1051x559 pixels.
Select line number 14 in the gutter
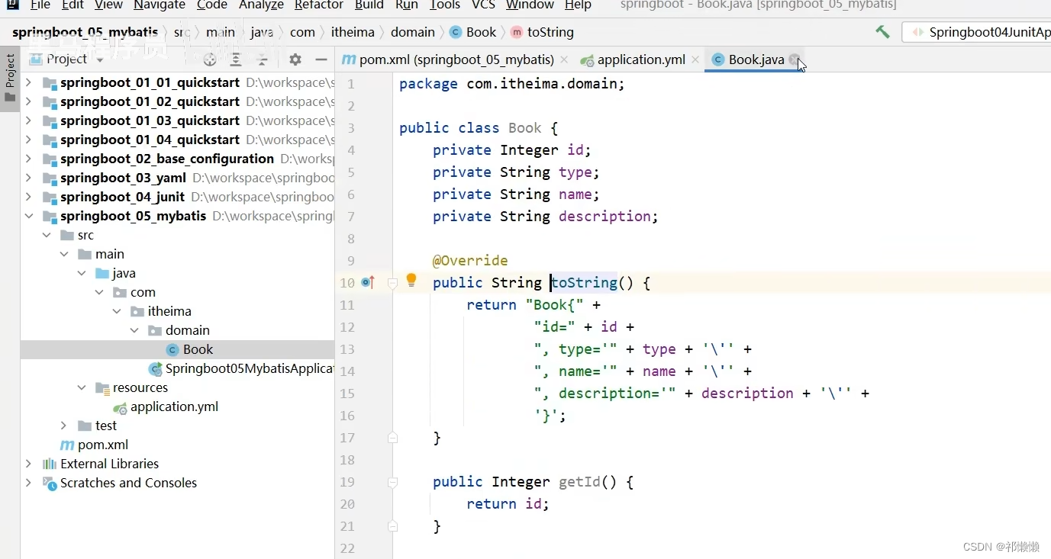[347, 371]
